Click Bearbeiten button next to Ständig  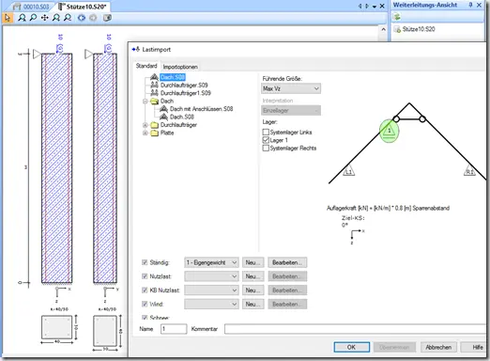(287, 262)
